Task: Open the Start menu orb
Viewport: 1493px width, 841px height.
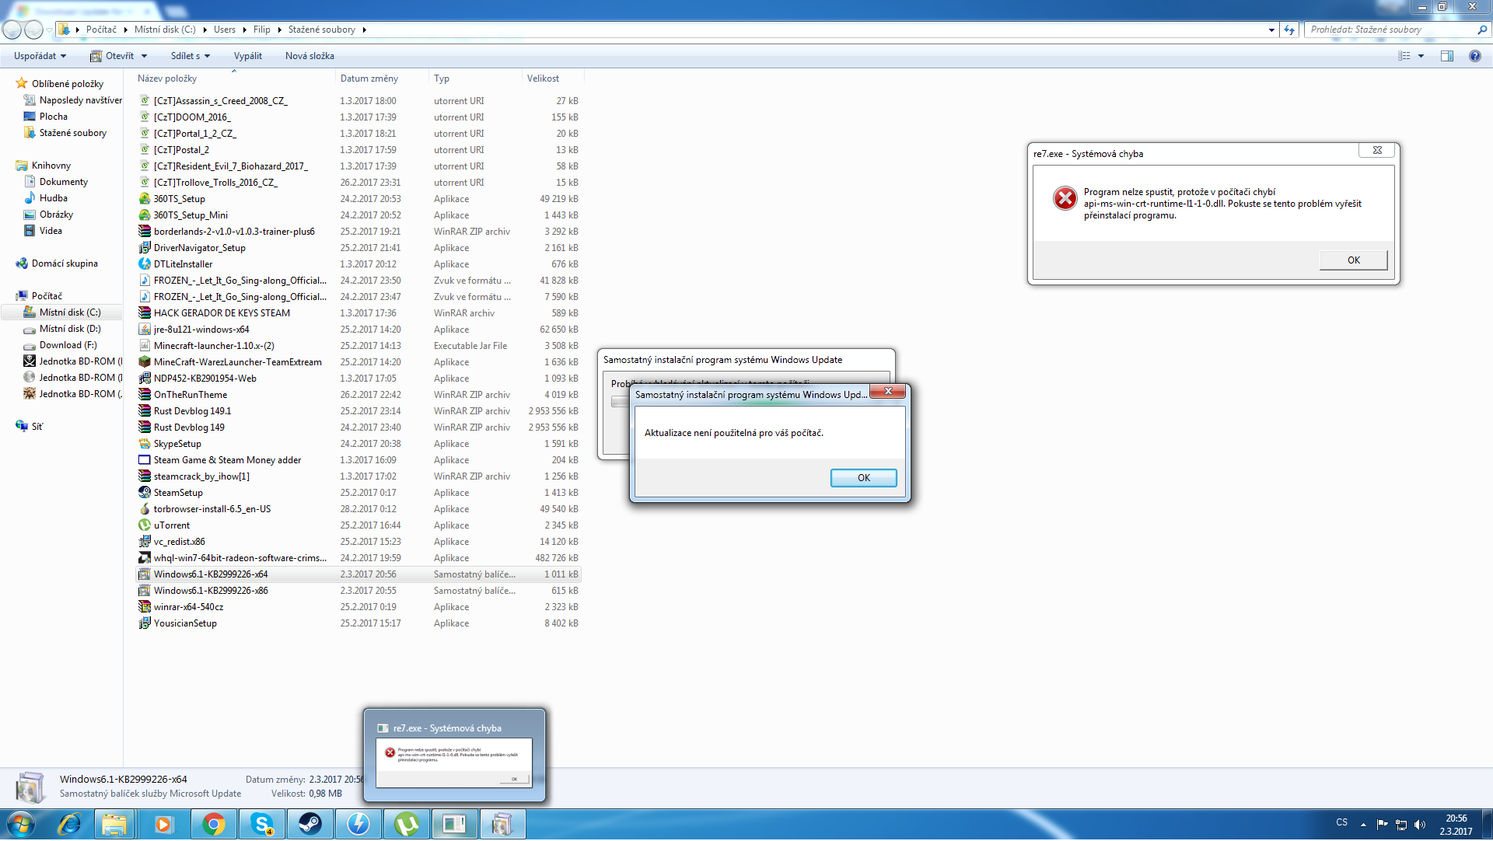Action: click(x=20, y=824)
